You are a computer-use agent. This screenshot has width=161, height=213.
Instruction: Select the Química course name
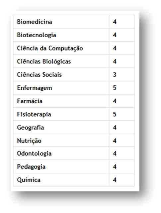point(29,180)
